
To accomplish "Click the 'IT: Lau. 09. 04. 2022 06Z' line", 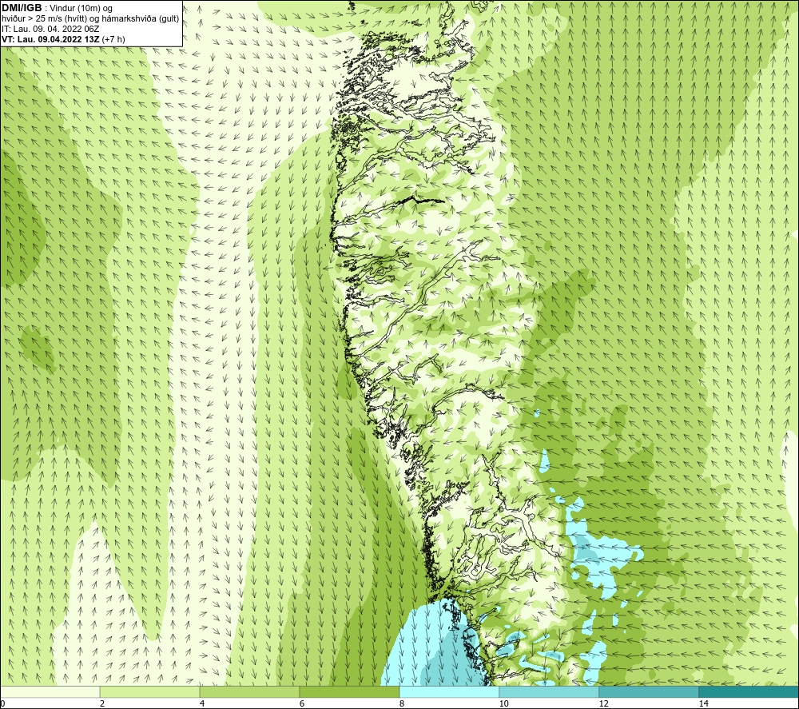I will [x=50, y=29].
